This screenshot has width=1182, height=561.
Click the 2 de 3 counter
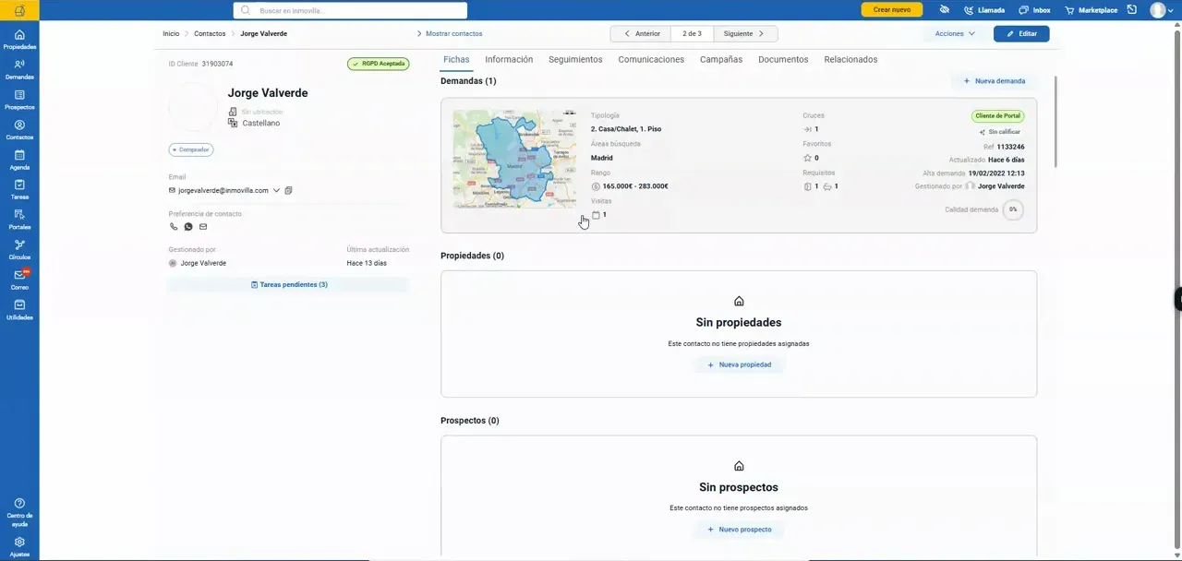[692, 33]
